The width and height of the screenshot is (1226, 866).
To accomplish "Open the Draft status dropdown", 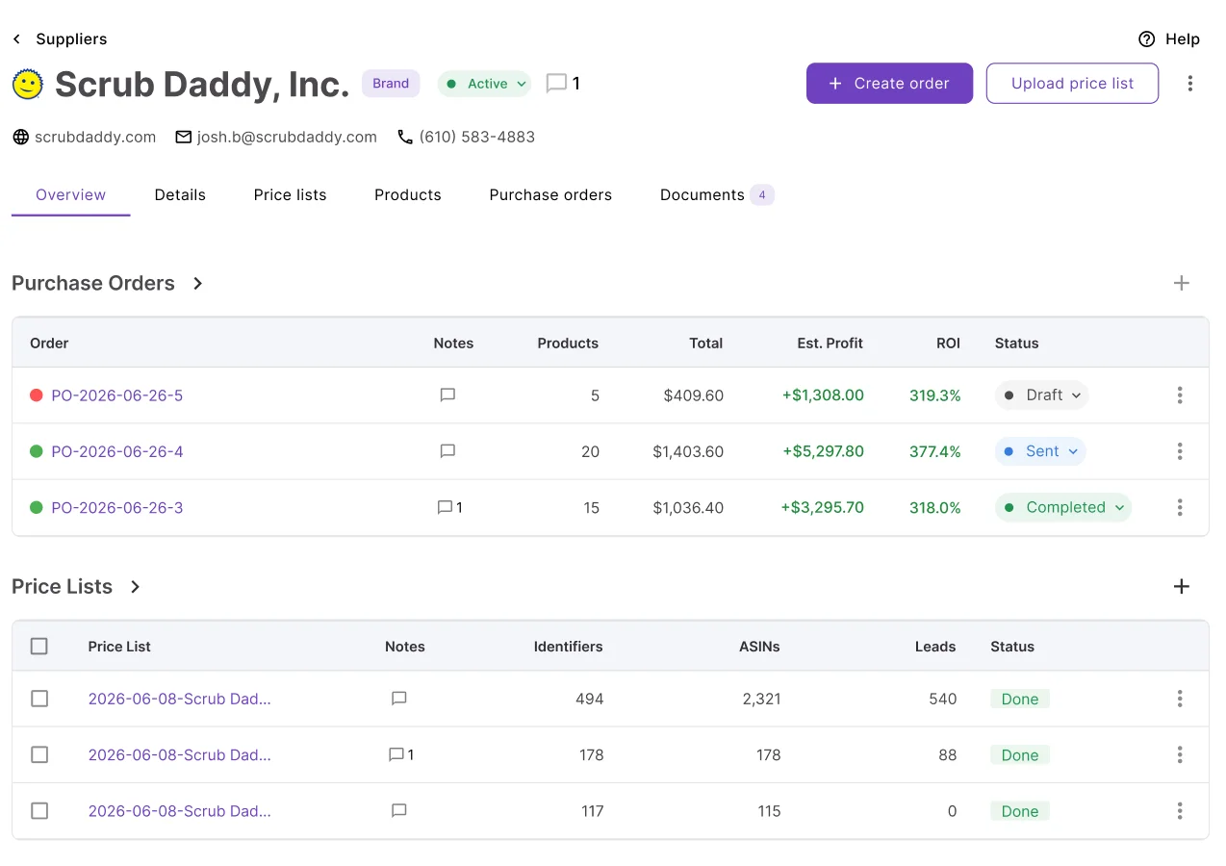I will tap(1041, 395).
